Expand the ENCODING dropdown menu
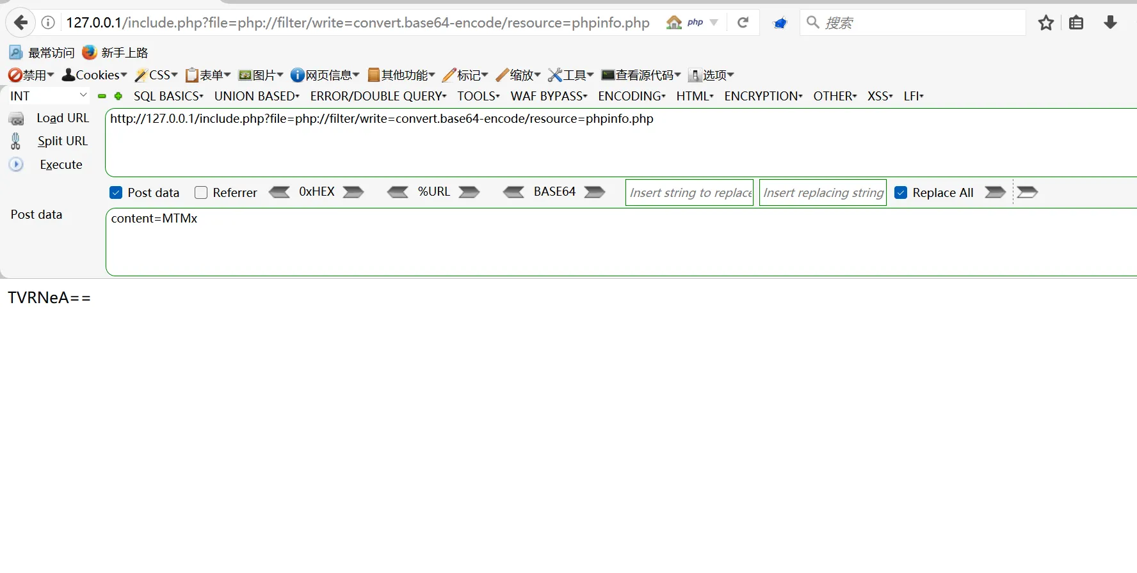 pyautogui.click(x=631, y=96)
